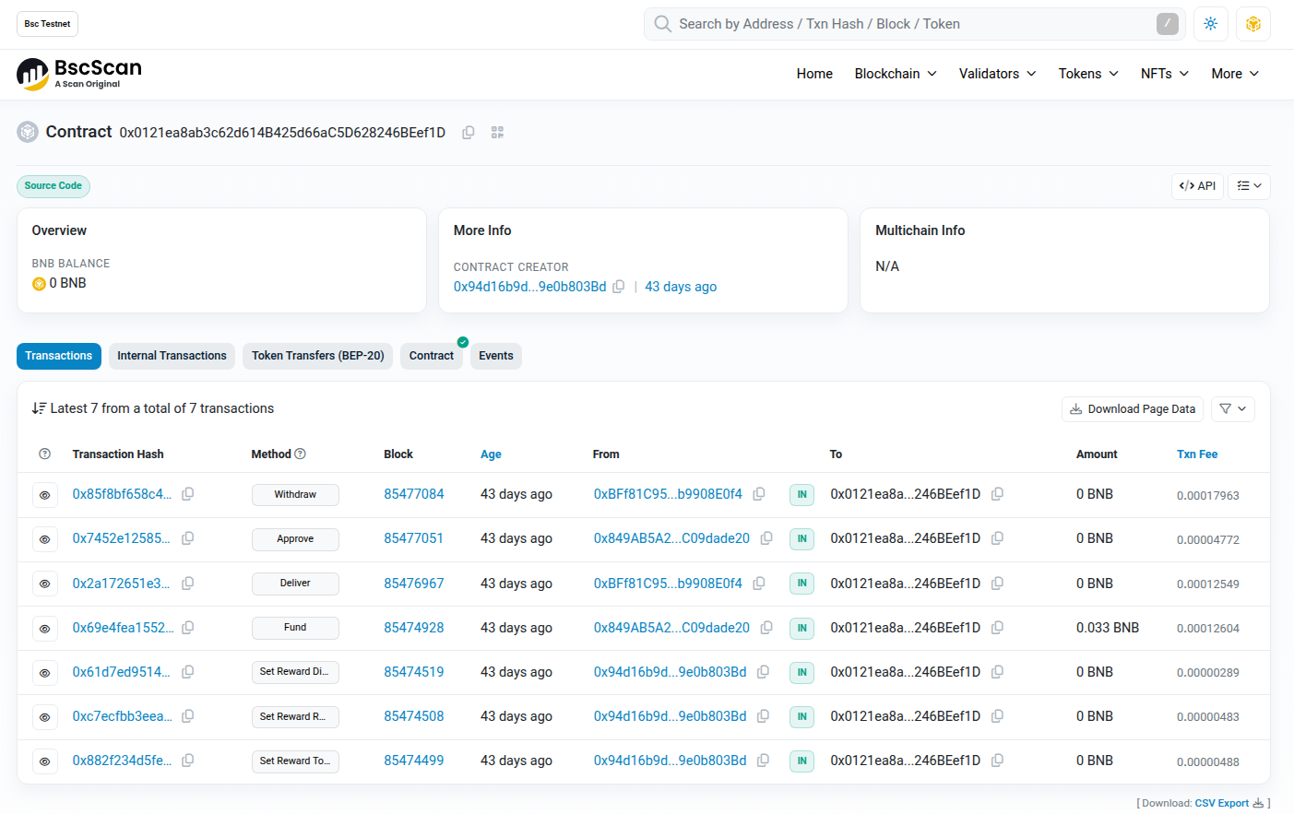Screen dimensions: 1294x814
Task: Select the Transactions tab
Action: pyautogui.click(x=59, y=356)
